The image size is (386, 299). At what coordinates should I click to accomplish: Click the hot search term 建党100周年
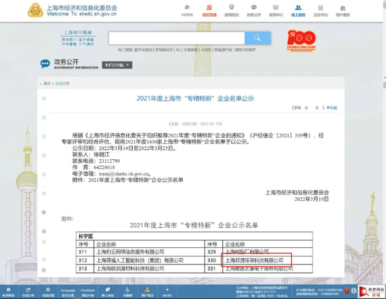245,50
